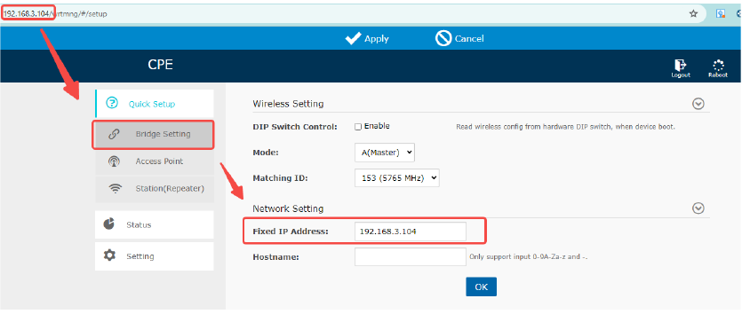Click the browser address bar URL
The height and width of the screenshot is (322, 742).
[x=55, y=13]
